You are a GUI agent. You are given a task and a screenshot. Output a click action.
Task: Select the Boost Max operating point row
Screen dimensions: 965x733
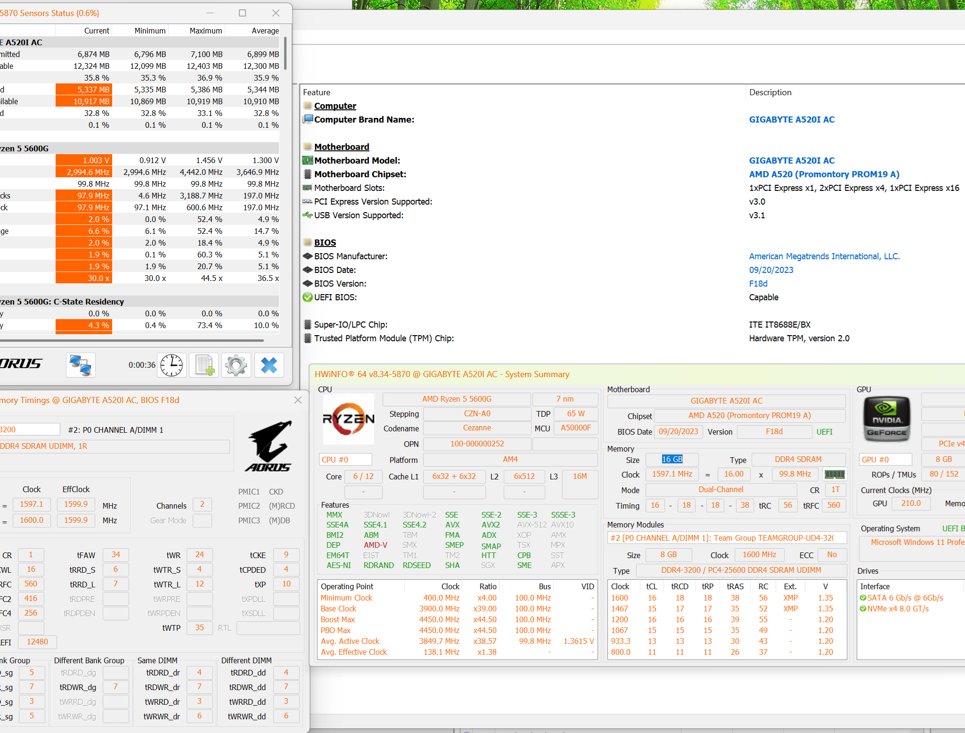point(457,619)
